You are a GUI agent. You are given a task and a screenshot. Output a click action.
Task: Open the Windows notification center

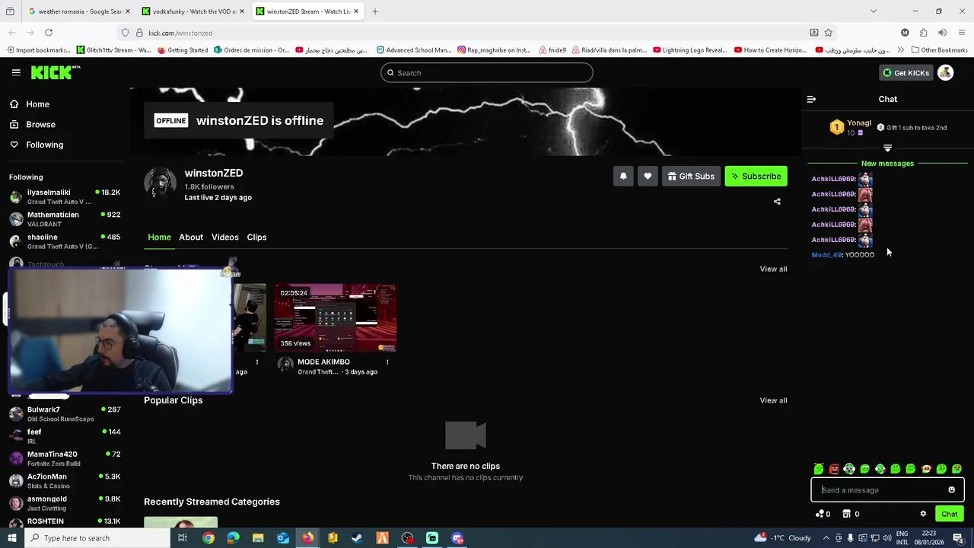pyautogui.click(x=957, y=538)
